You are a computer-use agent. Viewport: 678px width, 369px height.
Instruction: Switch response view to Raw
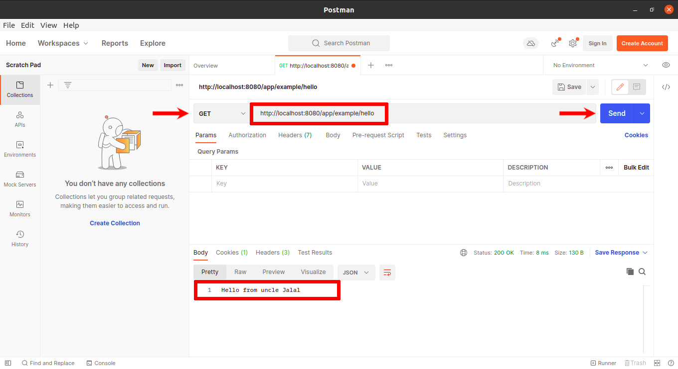tap(240, 272)
